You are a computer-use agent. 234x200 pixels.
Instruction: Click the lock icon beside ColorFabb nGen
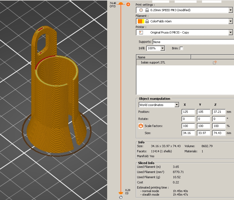(147, 21)
